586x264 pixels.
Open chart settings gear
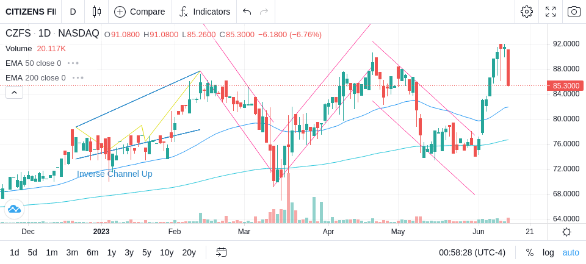click(x=527, y=12)
